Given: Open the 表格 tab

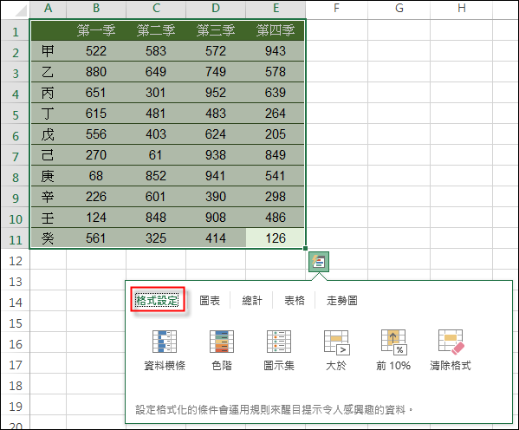Looking at the screenshot, I should pos(295,301).
